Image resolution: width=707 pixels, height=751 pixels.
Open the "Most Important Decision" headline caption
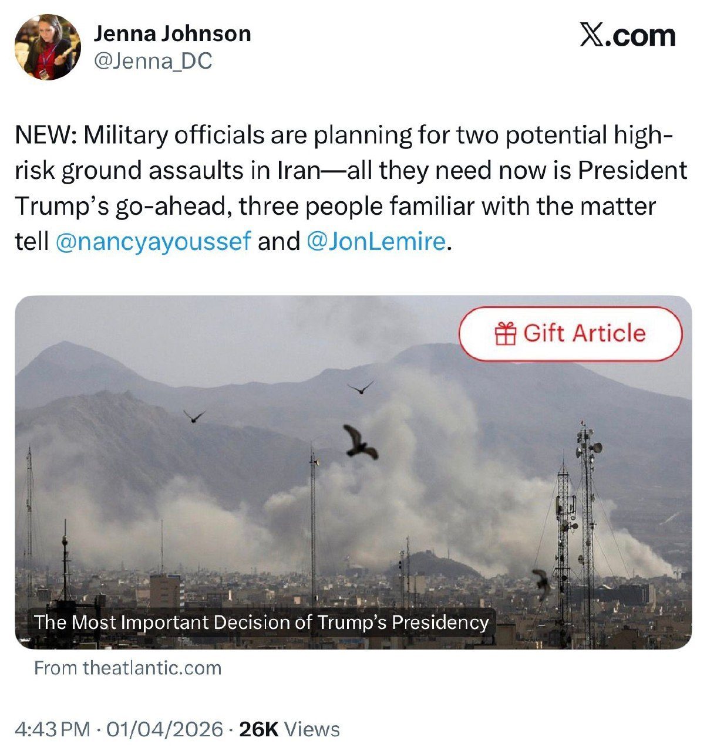(x=261, y=622)
